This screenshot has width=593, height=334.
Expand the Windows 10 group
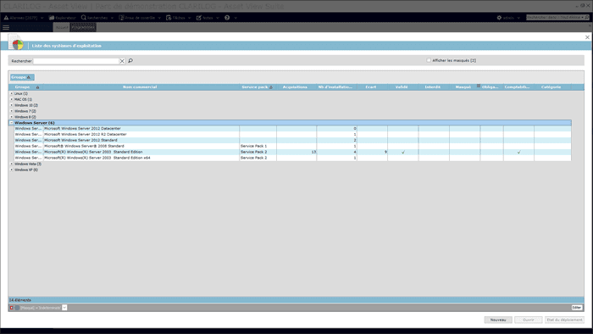(11, 105)
